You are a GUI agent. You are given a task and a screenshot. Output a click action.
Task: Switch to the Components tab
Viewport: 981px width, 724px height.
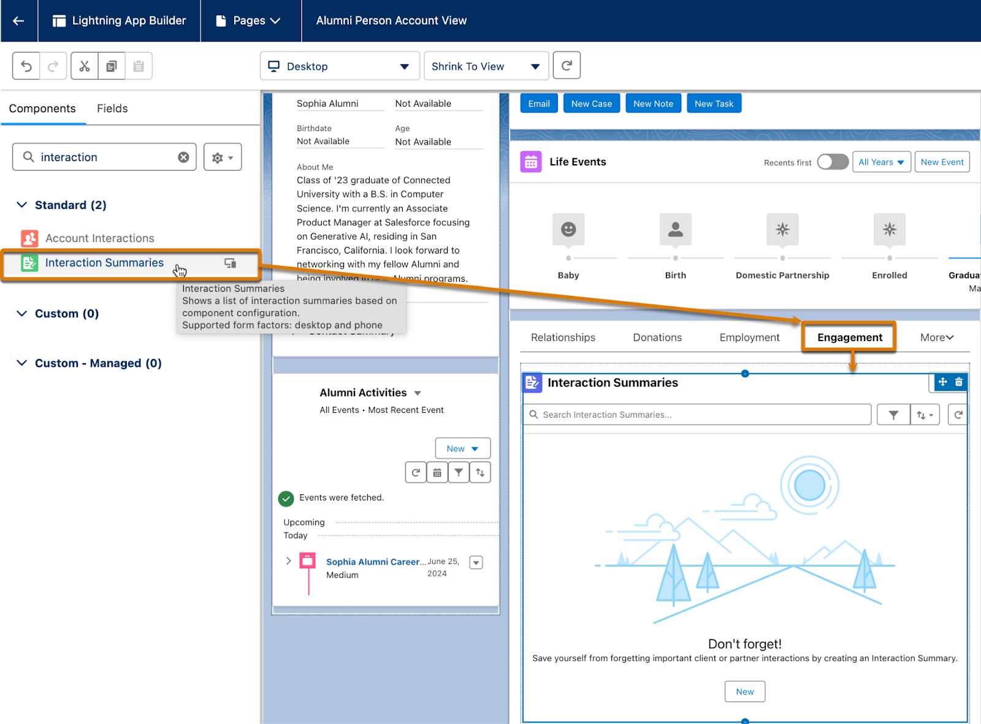(42, 108)
